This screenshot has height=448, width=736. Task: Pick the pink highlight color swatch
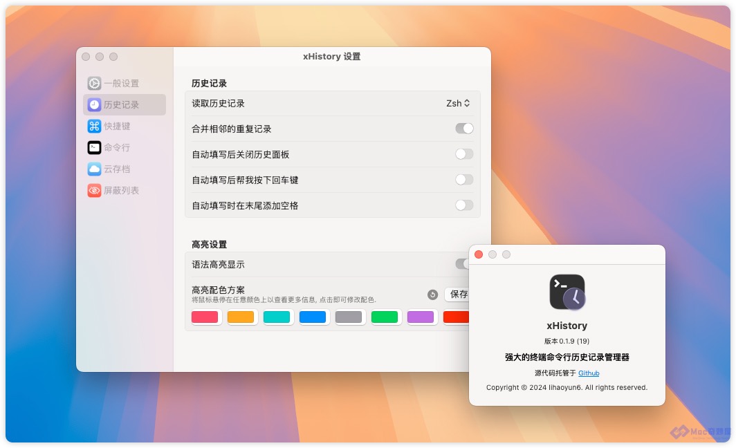[205, 317]
